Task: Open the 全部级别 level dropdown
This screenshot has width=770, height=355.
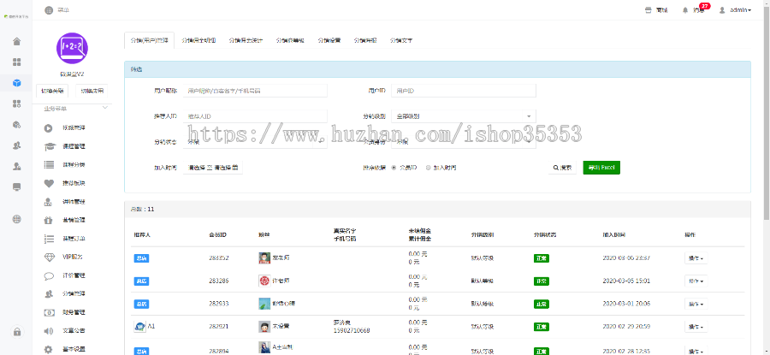Action: (x=464, y=116)
